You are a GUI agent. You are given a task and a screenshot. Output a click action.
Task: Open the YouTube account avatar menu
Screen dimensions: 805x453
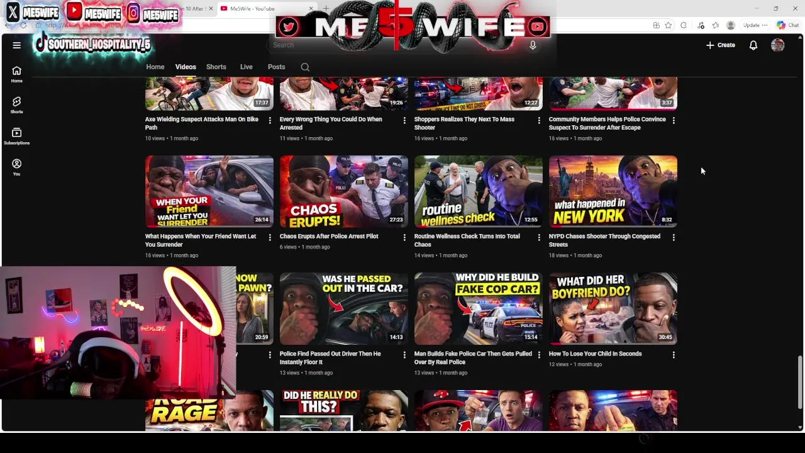778,45
